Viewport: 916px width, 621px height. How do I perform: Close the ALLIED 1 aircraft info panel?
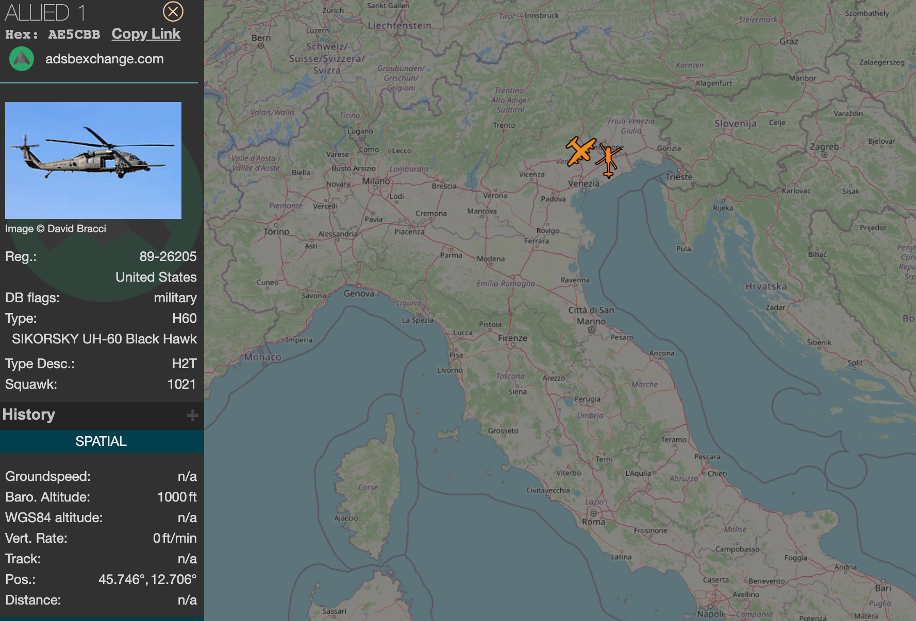point(173,11)
